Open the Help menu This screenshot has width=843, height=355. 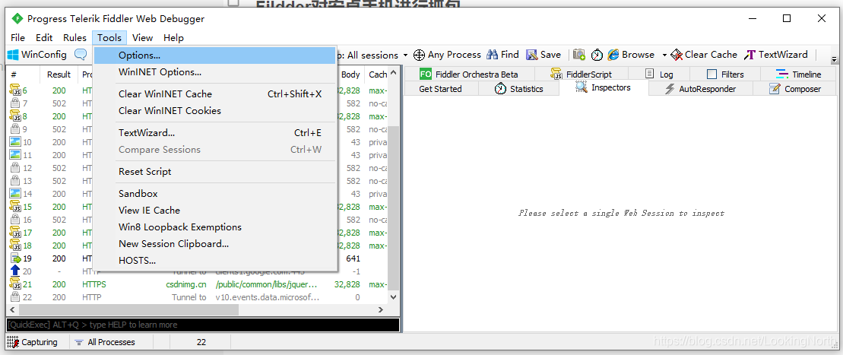coord(173,38)
